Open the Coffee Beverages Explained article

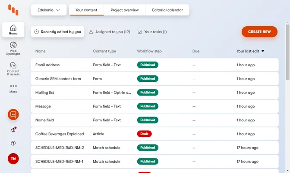point(60,134)
